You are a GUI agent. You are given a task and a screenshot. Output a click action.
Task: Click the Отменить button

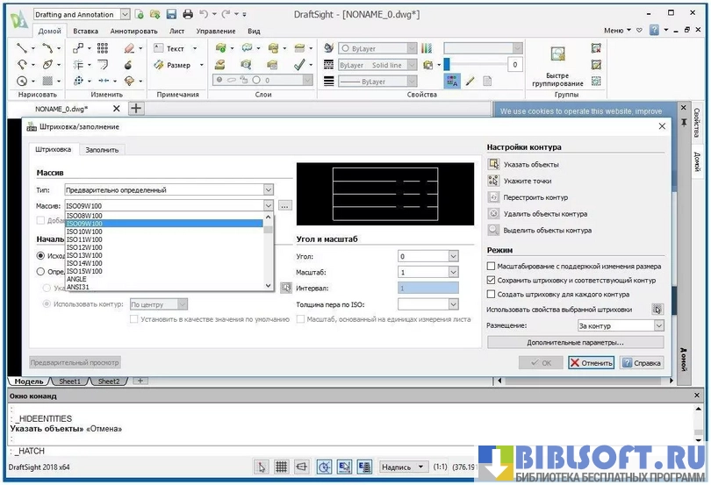point(591,362)
